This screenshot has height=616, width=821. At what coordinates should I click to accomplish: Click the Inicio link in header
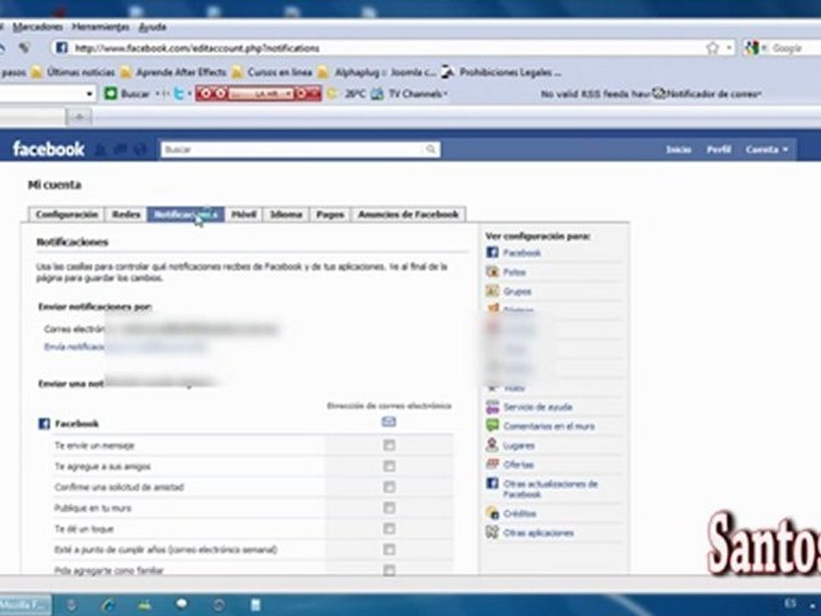click(678, 149)
